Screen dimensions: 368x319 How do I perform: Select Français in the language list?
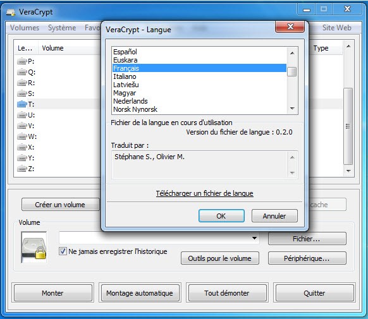tap(199, 68)
